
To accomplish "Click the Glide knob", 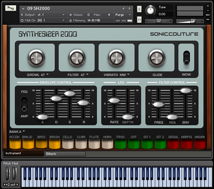I will (157, 58).
